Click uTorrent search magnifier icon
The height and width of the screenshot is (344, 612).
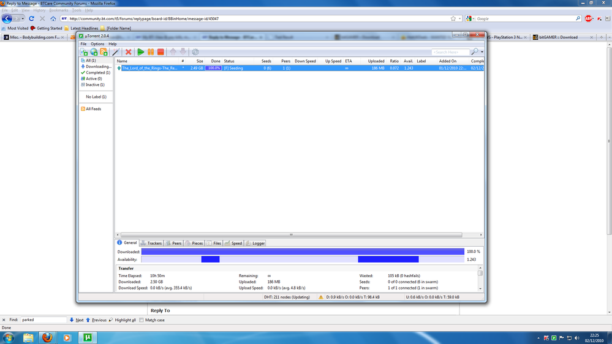[475, 52]
